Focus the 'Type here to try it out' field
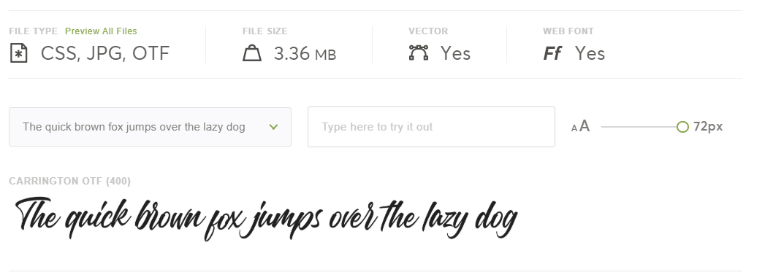Screen dimensions: 765x272 point(431,127)
